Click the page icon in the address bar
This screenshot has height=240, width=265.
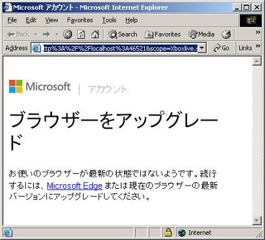(36, 48)
